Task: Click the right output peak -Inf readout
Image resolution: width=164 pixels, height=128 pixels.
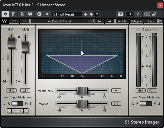Action: [x=152, y=90]
